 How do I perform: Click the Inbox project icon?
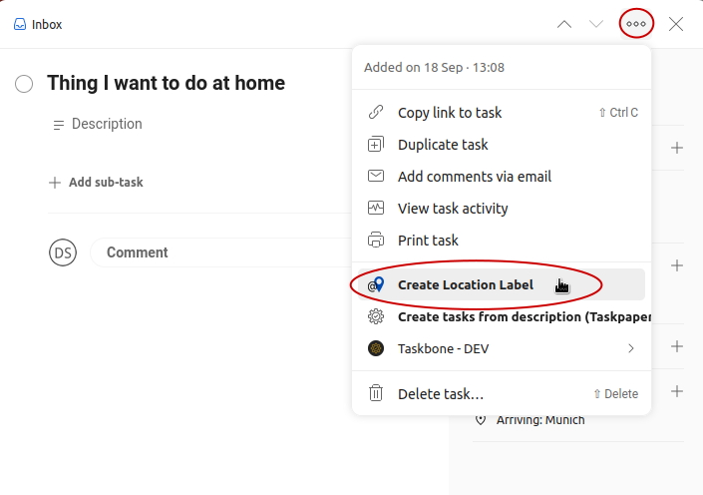(20, 24)
